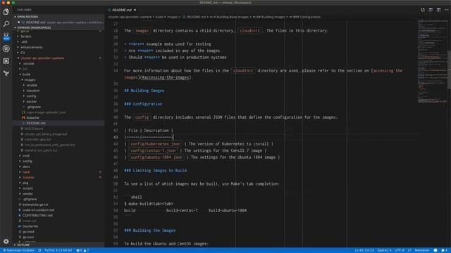The image size is (451, 253).
Task: Close the README.md editor tab
Action: 135,10
